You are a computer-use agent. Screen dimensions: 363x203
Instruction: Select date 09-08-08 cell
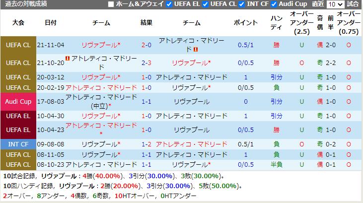(51, 144)
